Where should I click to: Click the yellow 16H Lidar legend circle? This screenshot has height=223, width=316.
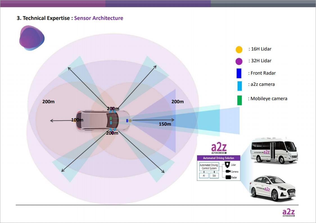click(239, 49)
